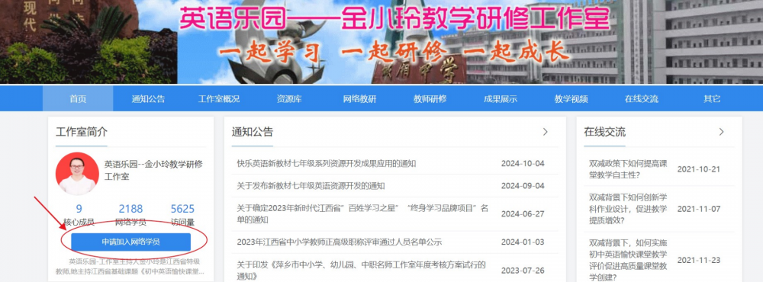Open 通知公告 in the navigation bar
The width and height of the screenshot is (763, 282).
coord(148,99)
